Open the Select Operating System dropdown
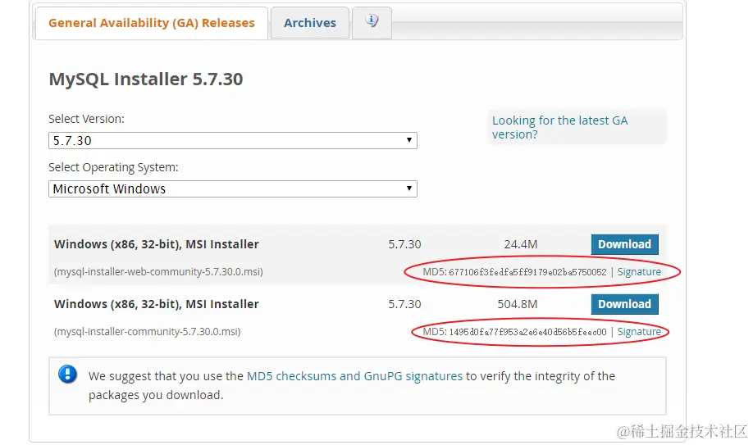The width and height of the screenshot is (753, 445). [233, 188]
